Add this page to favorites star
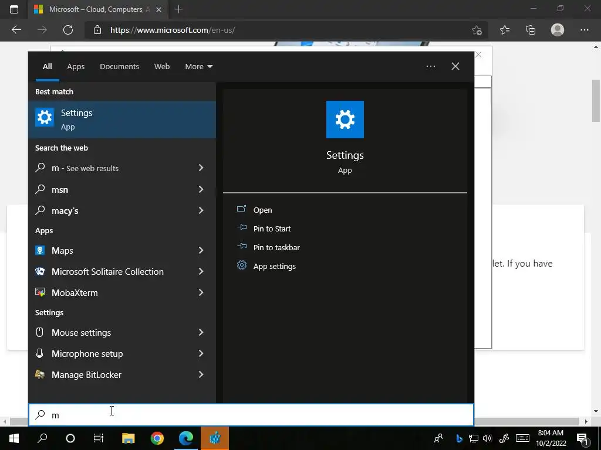 click(x=477, y=30)
